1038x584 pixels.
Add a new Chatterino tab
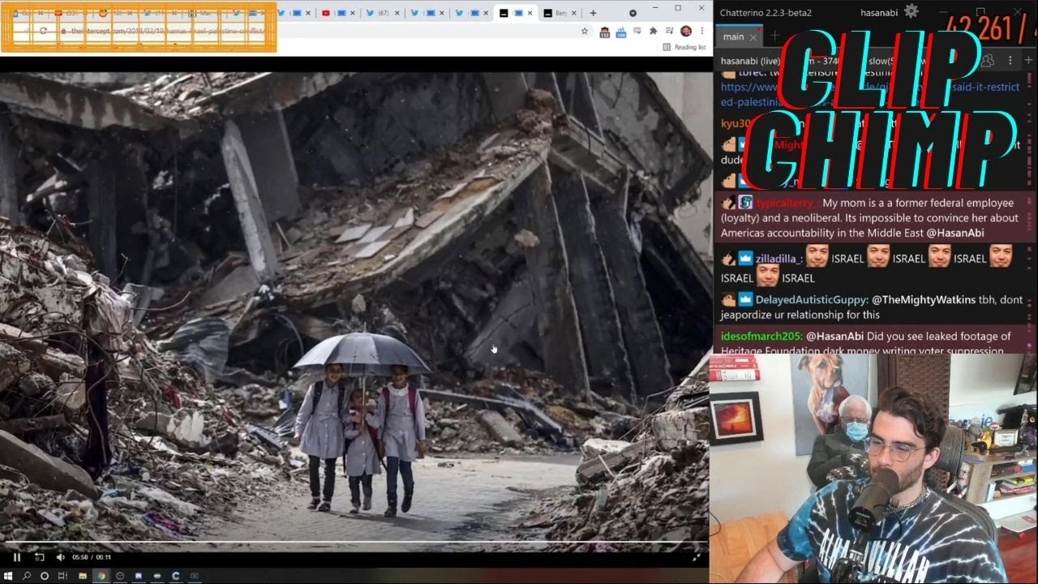[774, 36]
